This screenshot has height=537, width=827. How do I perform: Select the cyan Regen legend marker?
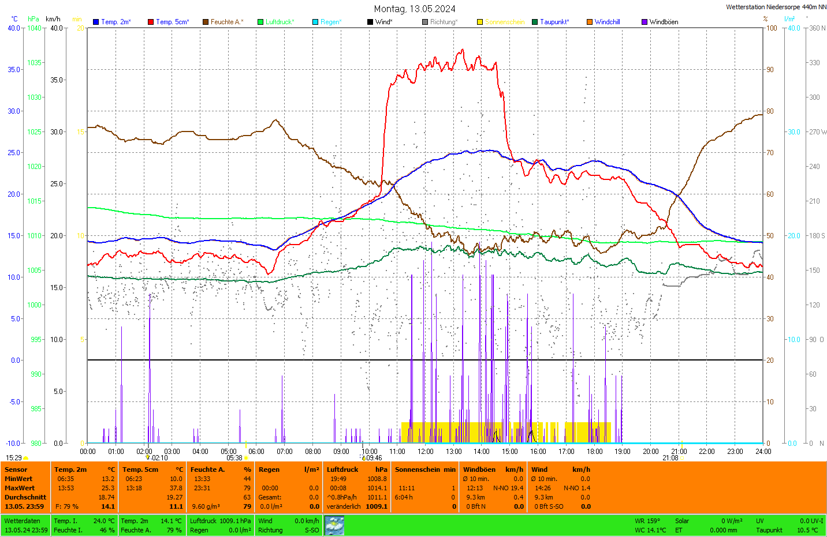315,22
